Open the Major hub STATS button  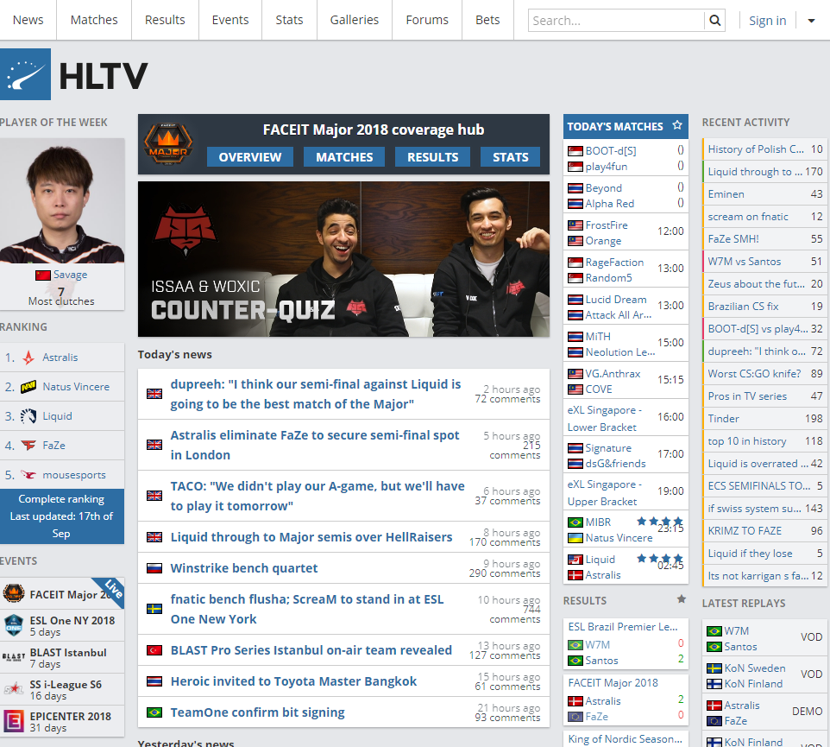tap(510, 157)
